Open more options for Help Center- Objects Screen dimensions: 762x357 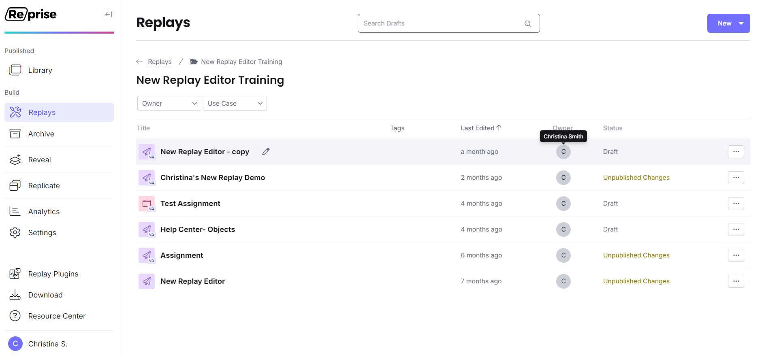736,229
